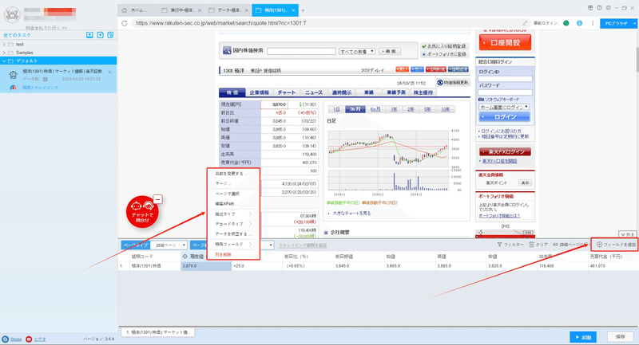639x345 pixels.
Task: Toggle お気に入り銘柄登録 checkbox
Action: [x=424, y=46]
